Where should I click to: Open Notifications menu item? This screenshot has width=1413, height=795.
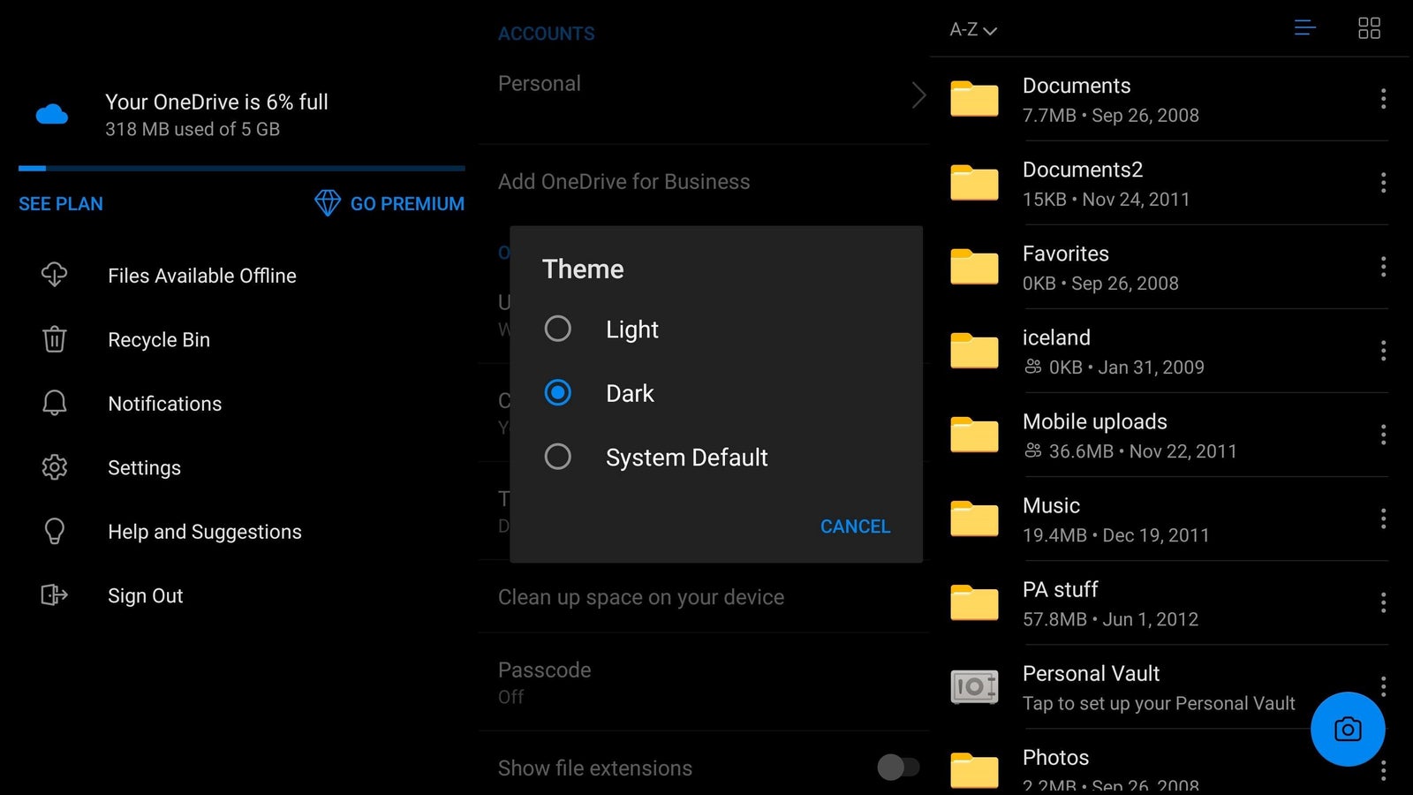164,404
